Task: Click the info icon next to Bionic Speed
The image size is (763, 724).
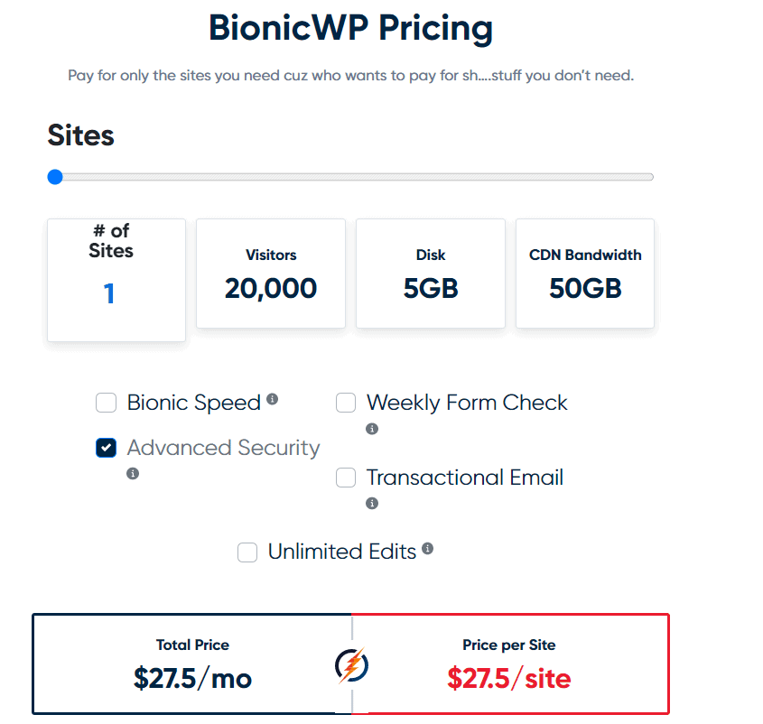Action: (273, 399)
